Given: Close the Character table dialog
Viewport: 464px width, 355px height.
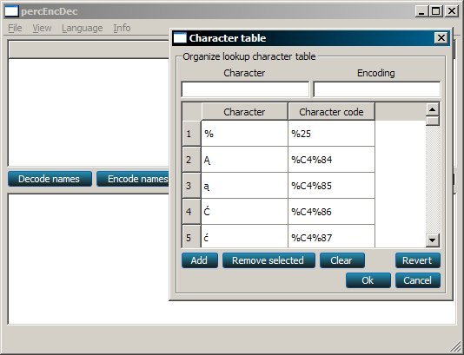Looking at the screenshot, I should 441,38.
